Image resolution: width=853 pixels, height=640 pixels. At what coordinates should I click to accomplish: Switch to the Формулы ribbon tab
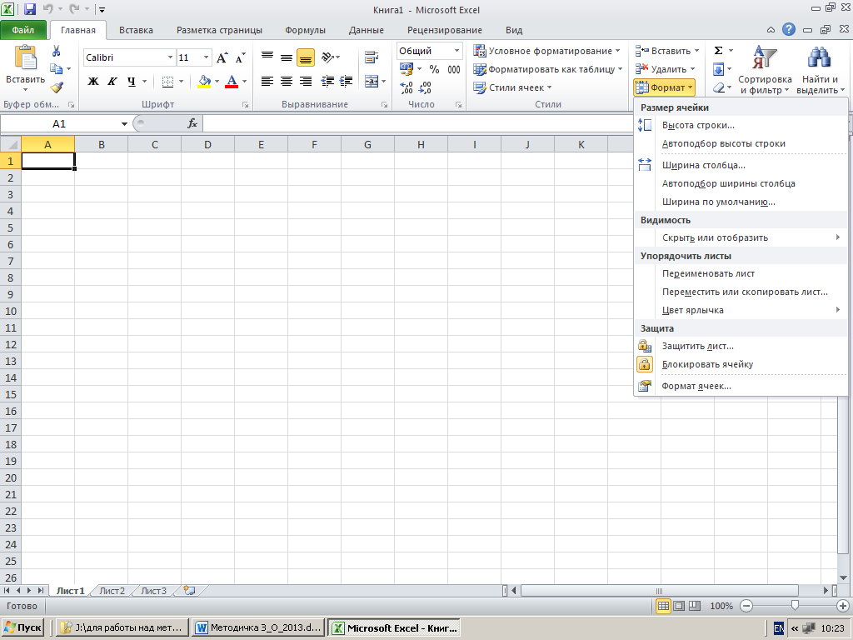coord(305,31)
